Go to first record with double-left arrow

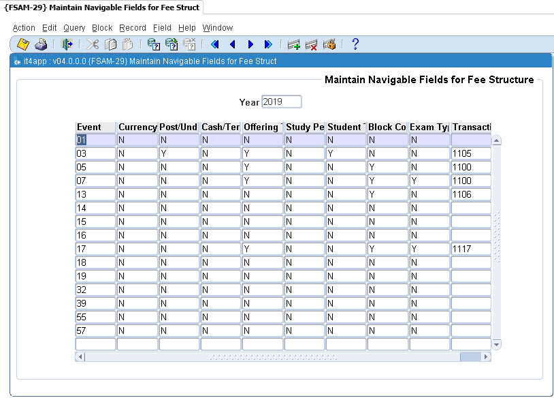[x=214, y=44]
